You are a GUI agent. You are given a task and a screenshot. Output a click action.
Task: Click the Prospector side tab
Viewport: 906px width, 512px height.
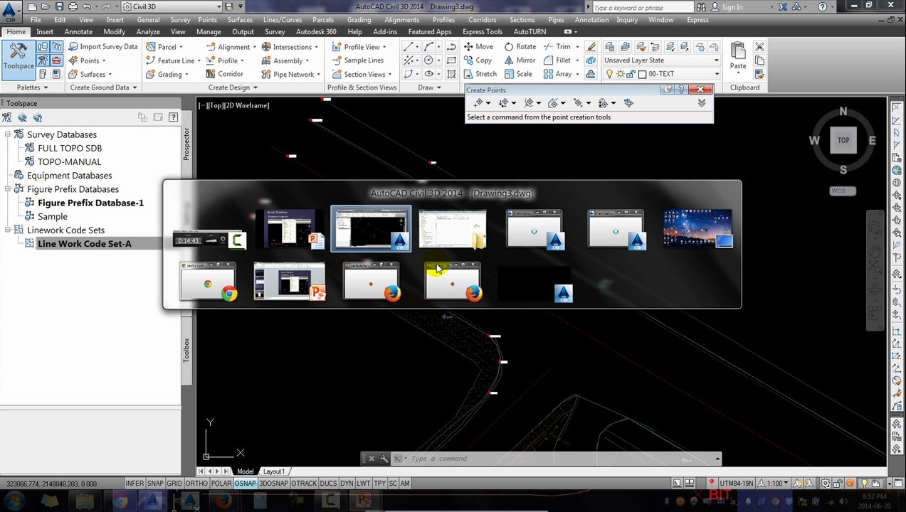187,143
